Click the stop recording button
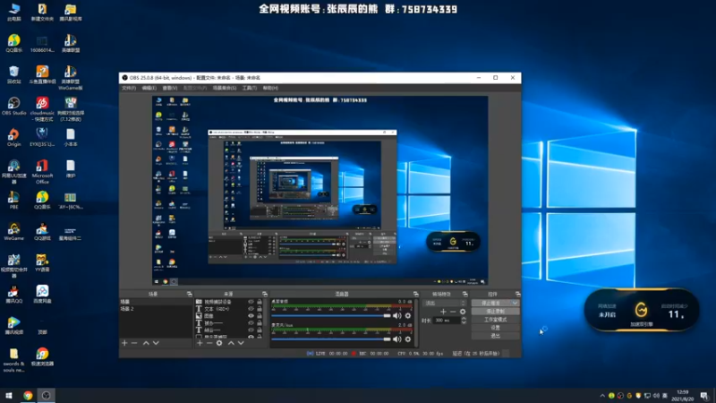This screenshot has height=403, width=716. click(495, 311)
